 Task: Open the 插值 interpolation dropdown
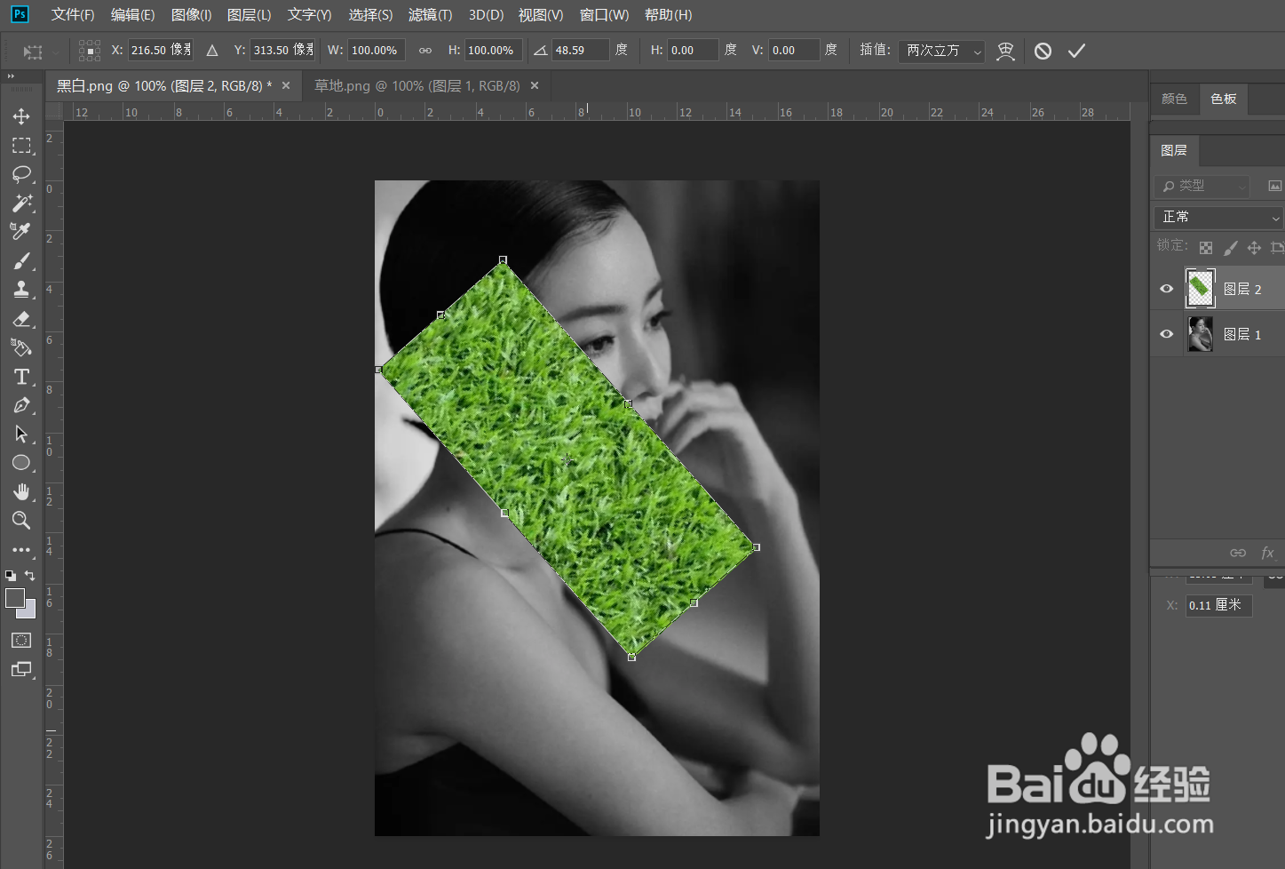coord(940,51)
